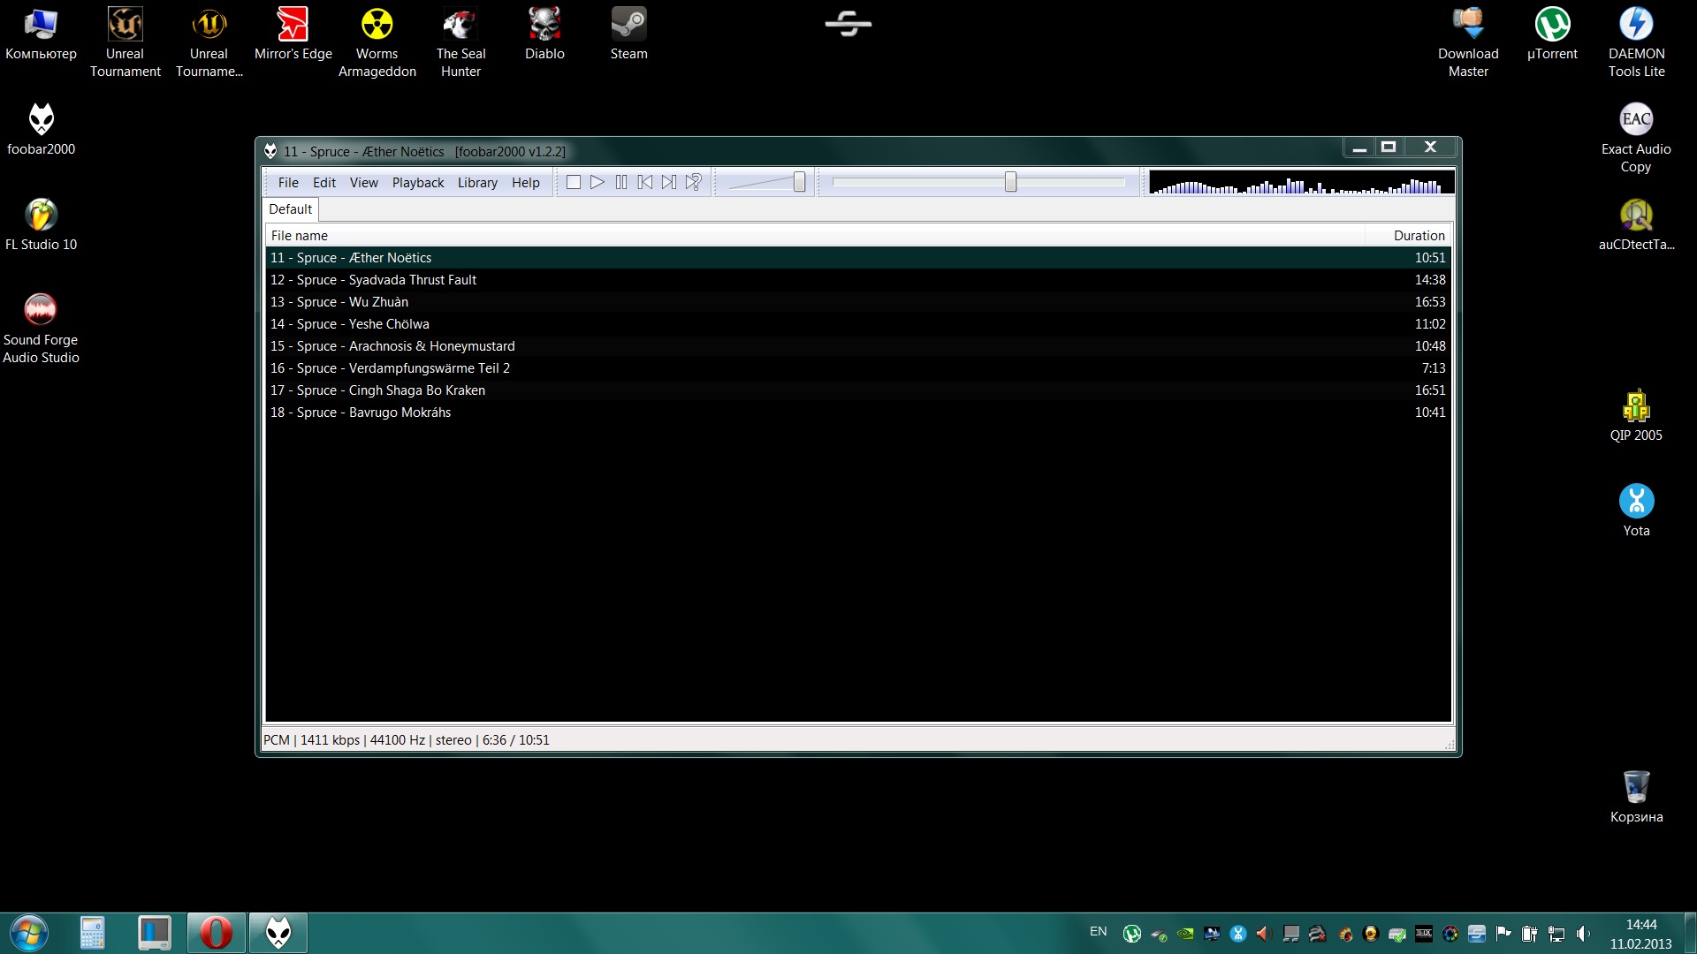The image size is (1697, 954).
Task: Open the Компьютер desktop icon
Action: tap(41, 34)
